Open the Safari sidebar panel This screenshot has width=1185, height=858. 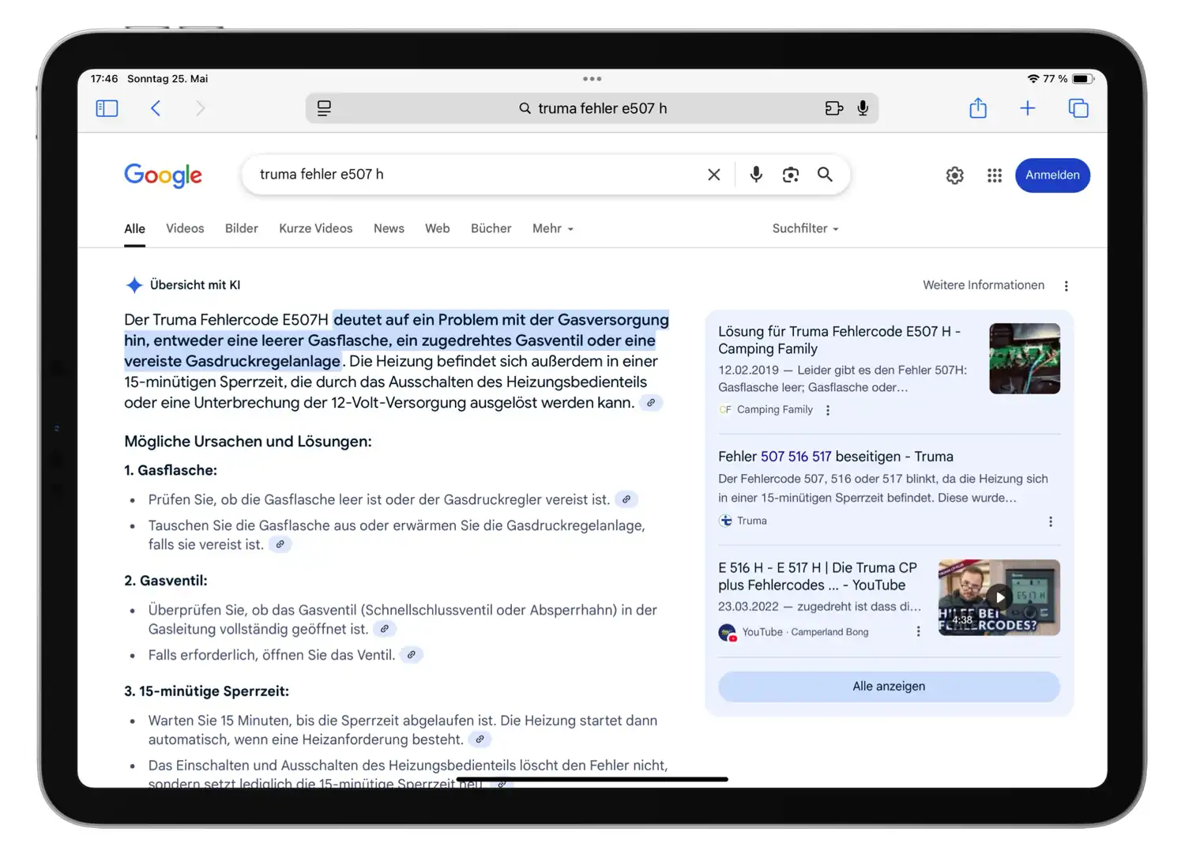click(x=107, y=108)
